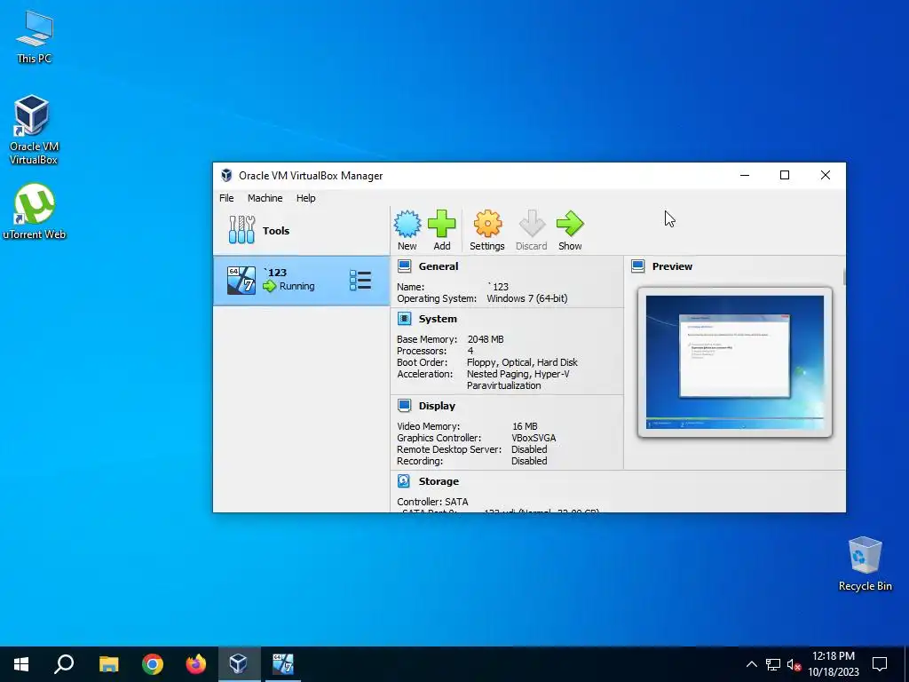
Task: Click the General section header icon
Action: click(x=405, y=266)
